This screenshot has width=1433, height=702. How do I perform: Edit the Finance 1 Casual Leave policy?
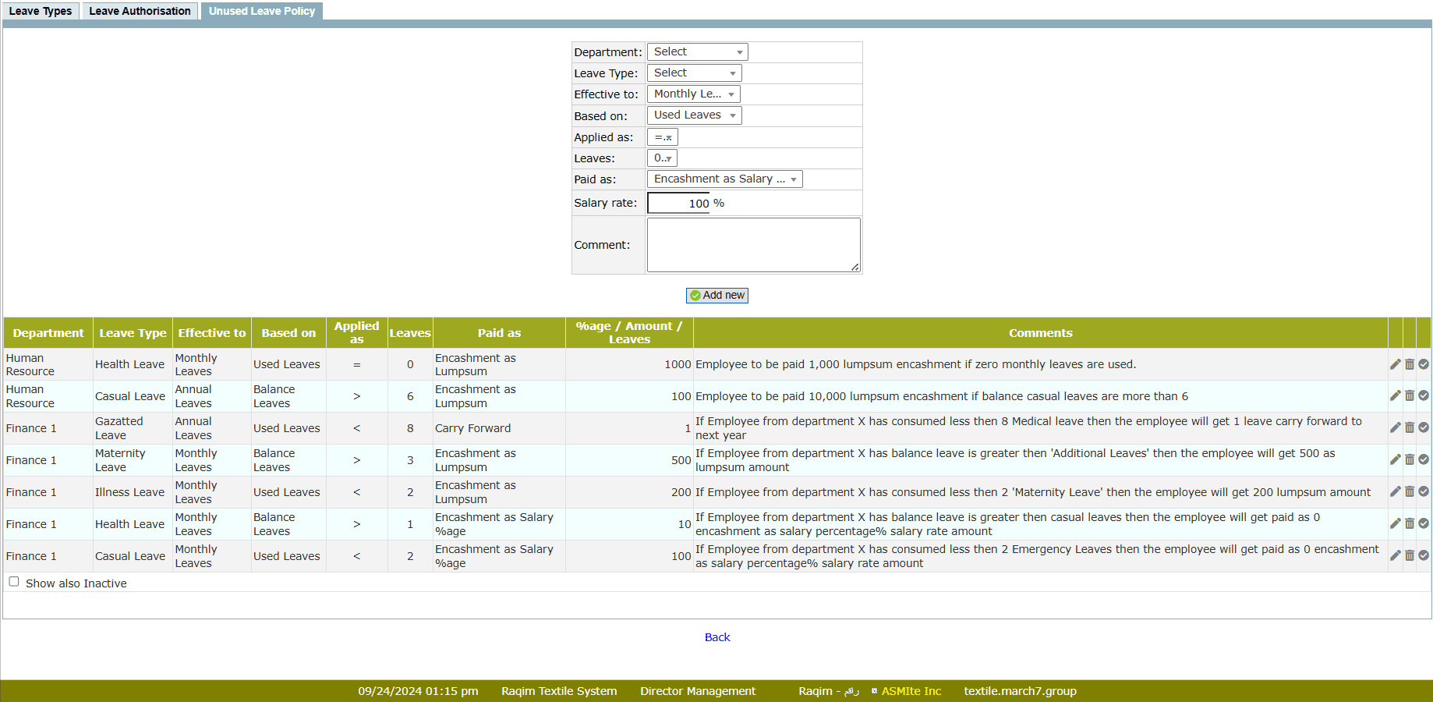coord(1395,556)
